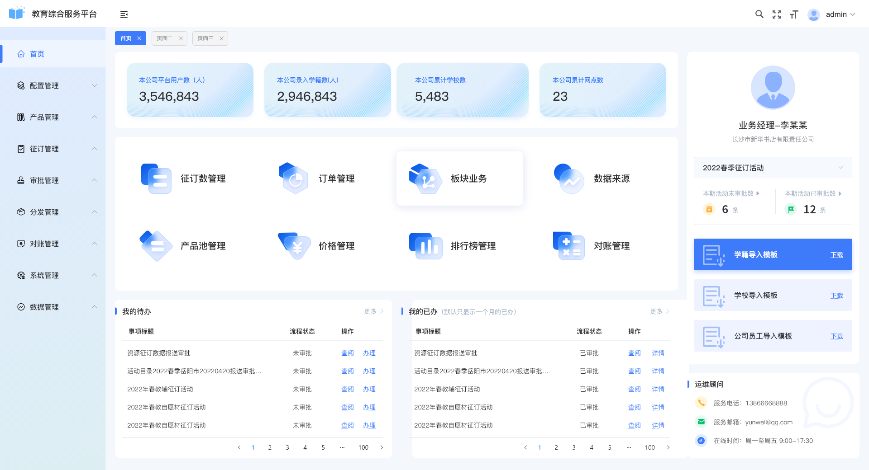Open the 价格管理 module icon

[294, 246]
